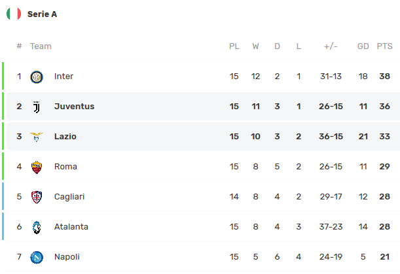The image size is (400, 274).
Task: Click the Juventus club crest
Action: [37, 107]
